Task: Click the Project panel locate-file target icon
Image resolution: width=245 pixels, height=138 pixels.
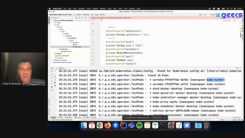Action: (x=76, y=18)
